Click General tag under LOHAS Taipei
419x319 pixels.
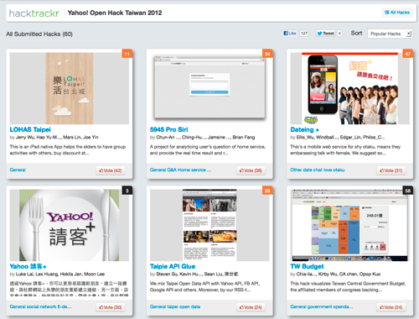(x=18, y=170)
